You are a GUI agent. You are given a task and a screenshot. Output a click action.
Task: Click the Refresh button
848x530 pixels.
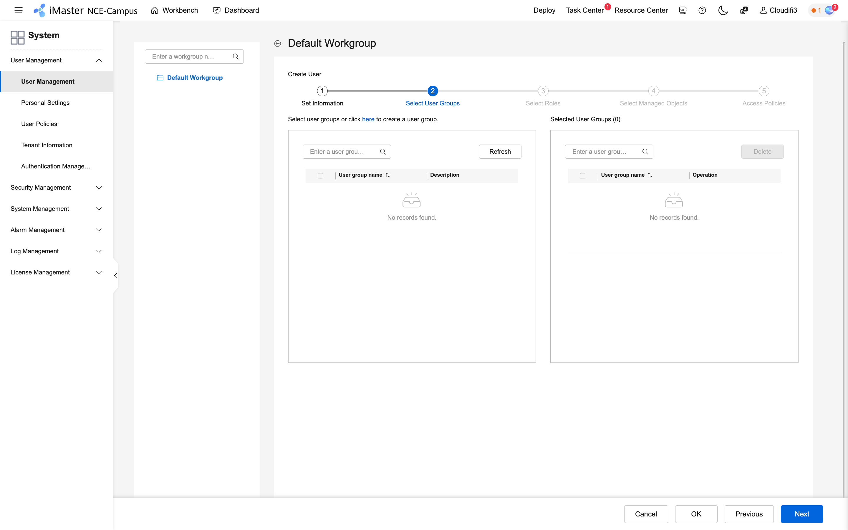pyautogui.click(x=500, y=151)
